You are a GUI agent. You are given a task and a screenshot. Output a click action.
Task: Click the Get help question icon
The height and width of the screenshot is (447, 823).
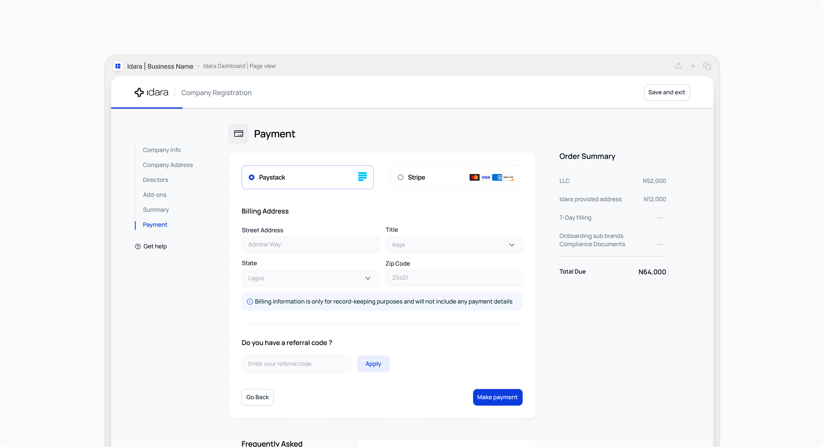(x=138, y=246)
